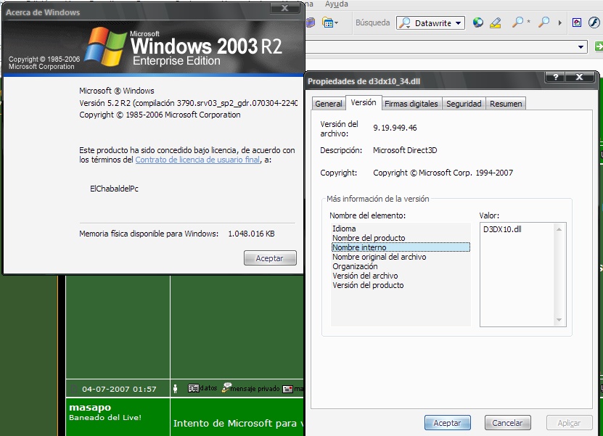The image size is (603, 436).
Task: Click the 'mensaje privado' speech bubble icon
Action: click(226, 387)
